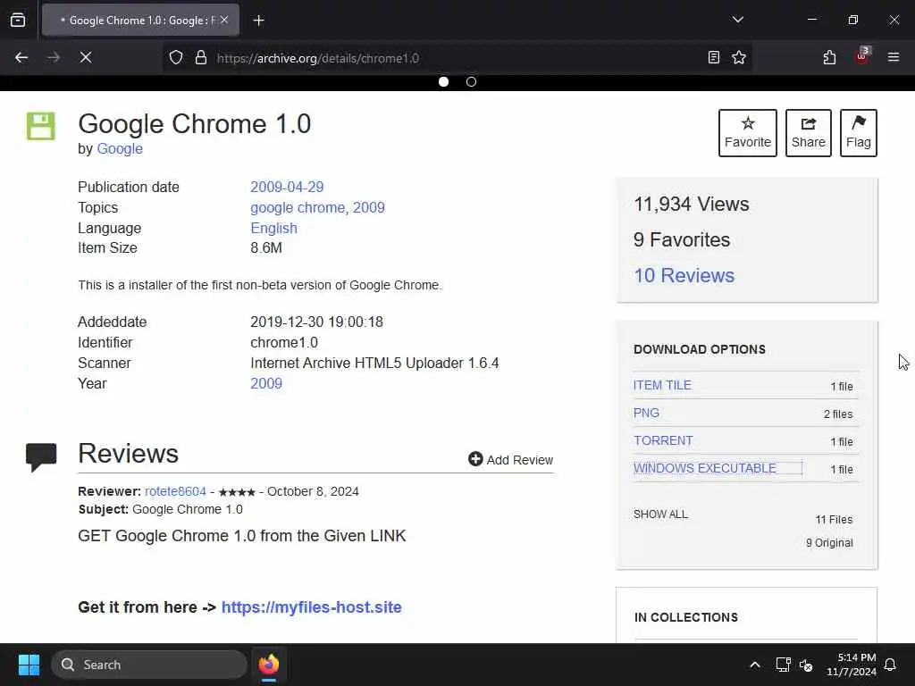View site info via padlock icon
Image resolution: width=915 pixels, height=686 pixels.
point(201,58)
